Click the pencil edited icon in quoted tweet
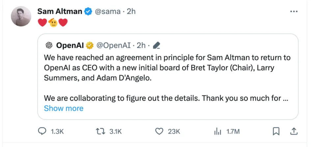The image size is (316, 147). pos(157,45)
